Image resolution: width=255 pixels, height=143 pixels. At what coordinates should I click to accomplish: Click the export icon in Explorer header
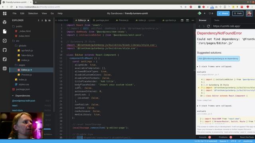click(39, 20)
